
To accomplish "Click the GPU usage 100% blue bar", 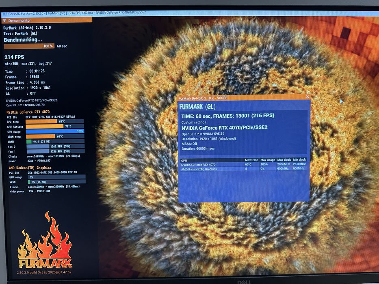I will pos(55,131).
